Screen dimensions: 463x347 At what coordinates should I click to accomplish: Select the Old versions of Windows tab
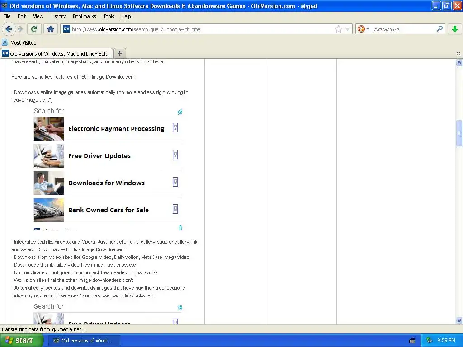[57, 53]
